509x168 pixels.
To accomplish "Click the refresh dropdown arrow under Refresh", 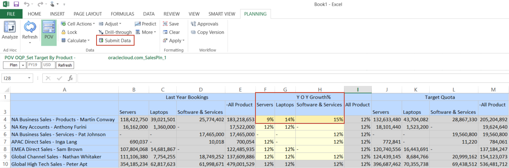I will pyautogui.click(x=30, y=43).
